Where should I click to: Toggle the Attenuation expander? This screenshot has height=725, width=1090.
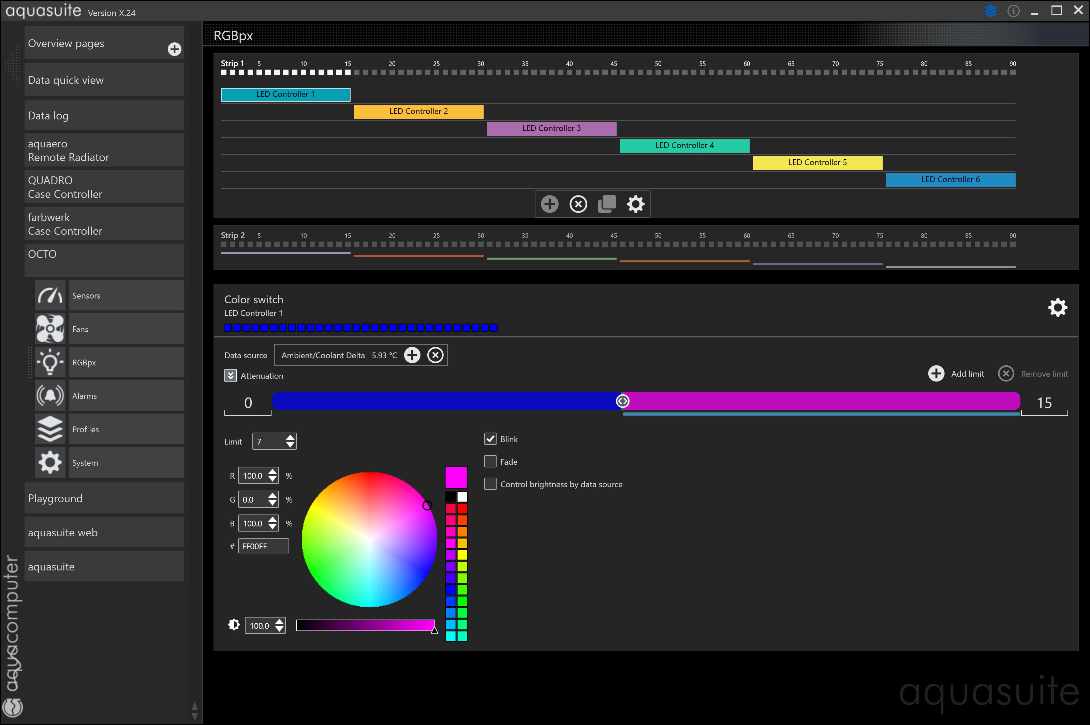[230, 375]
